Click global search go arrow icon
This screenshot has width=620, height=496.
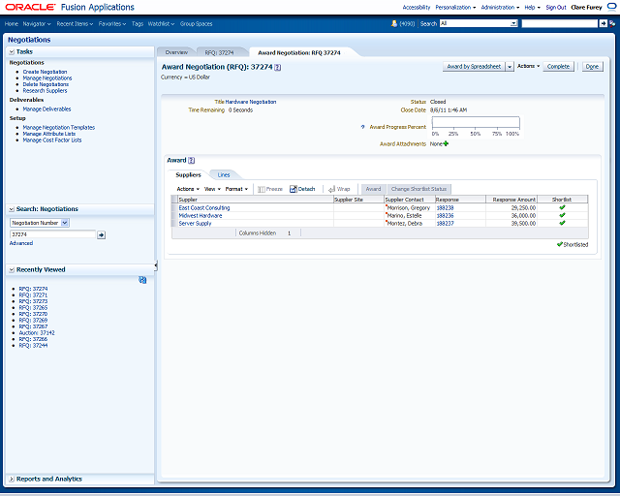pos(603,23)
